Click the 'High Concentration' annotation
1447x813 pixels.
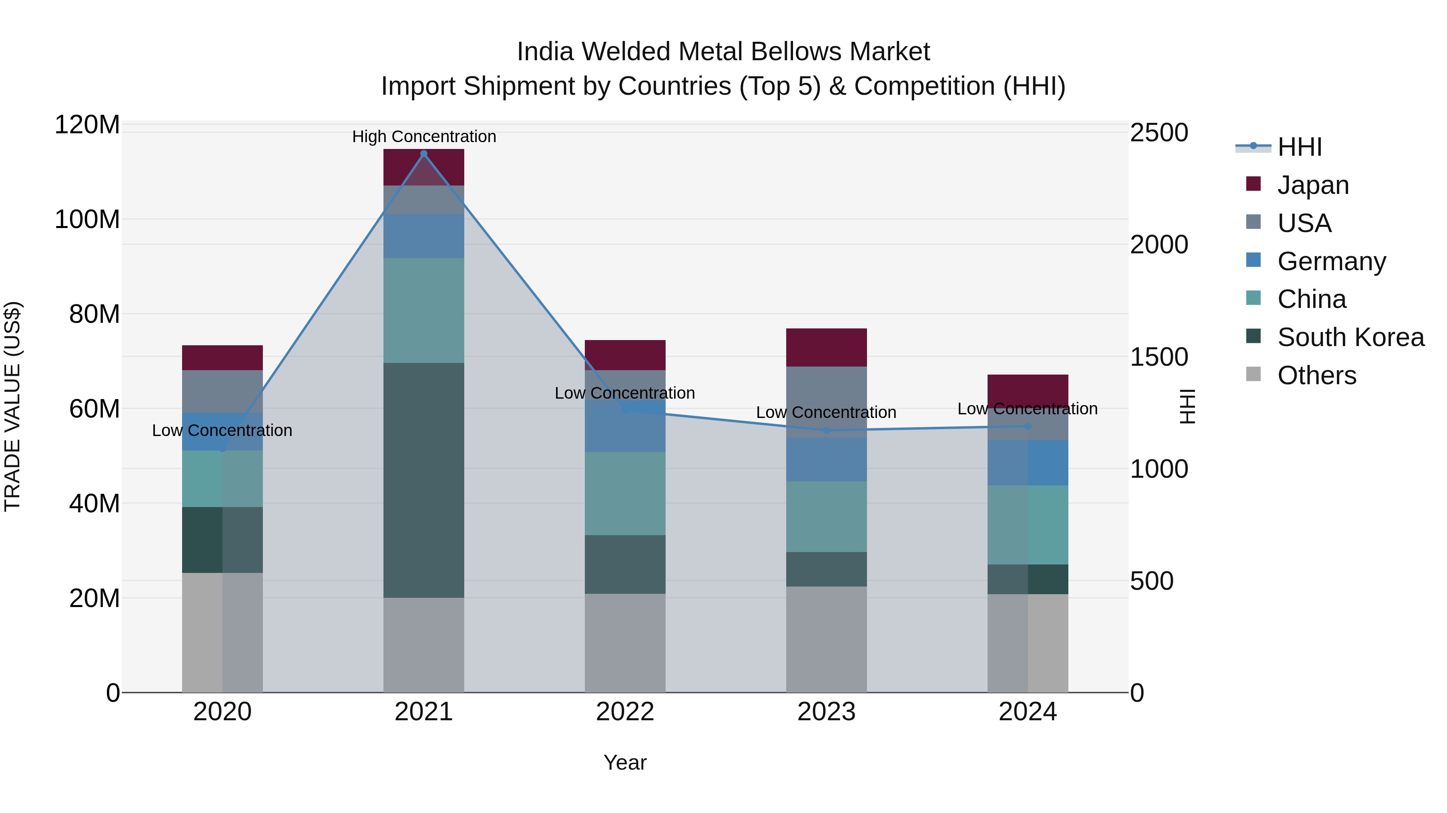pos(424,137)
